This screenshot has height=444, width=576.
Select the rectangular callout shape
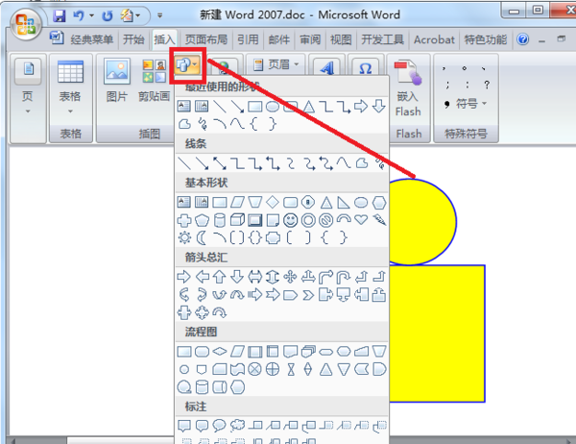click(x=184, y=426)
